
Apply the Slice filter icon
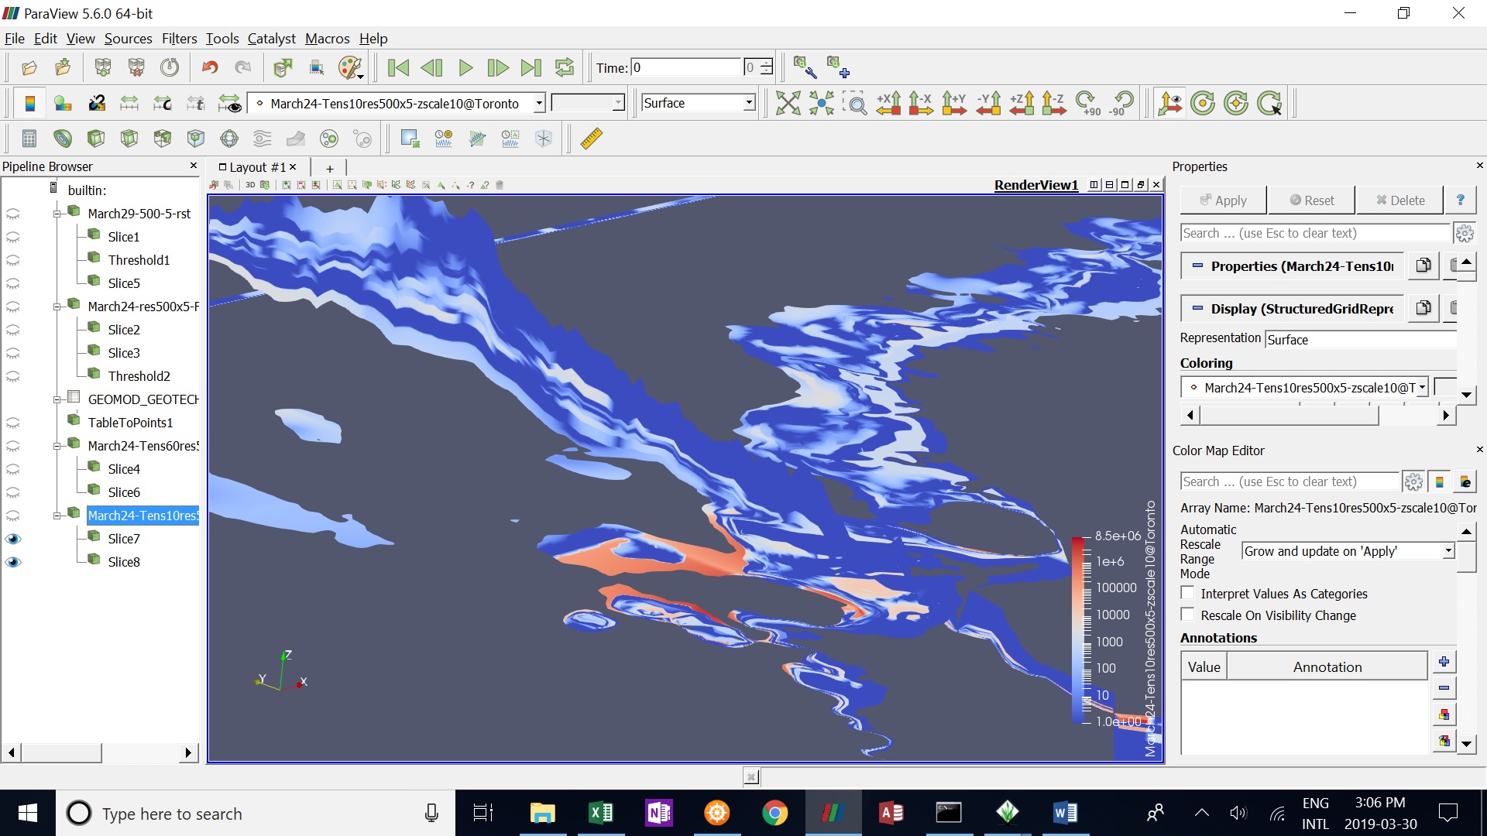click(x=129, y=139)
